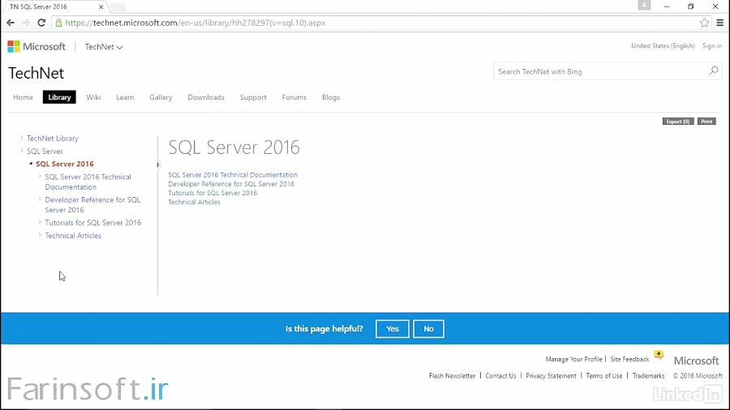Open the Home tab
The width and height of the screenshot is (730, 410).
(x=23, y=97)
